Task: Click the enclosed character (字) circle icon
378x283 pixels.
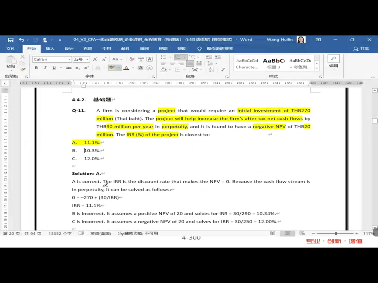Action: pyautogui.click(x=150, y=68)
